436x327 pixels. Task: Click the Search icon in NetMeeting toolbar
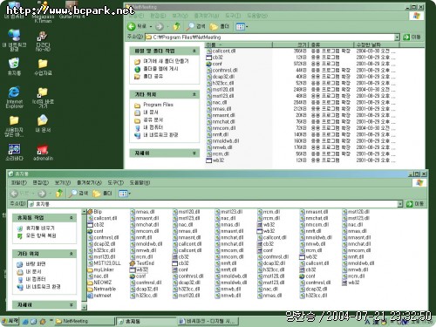pos(195,27)
